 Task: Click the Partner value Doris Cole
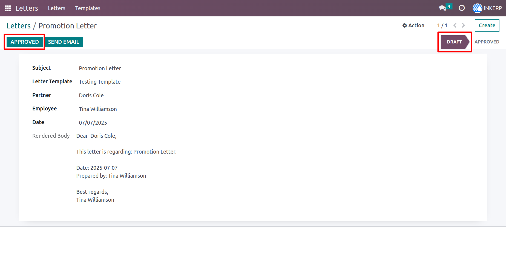[x=91, y=95]
